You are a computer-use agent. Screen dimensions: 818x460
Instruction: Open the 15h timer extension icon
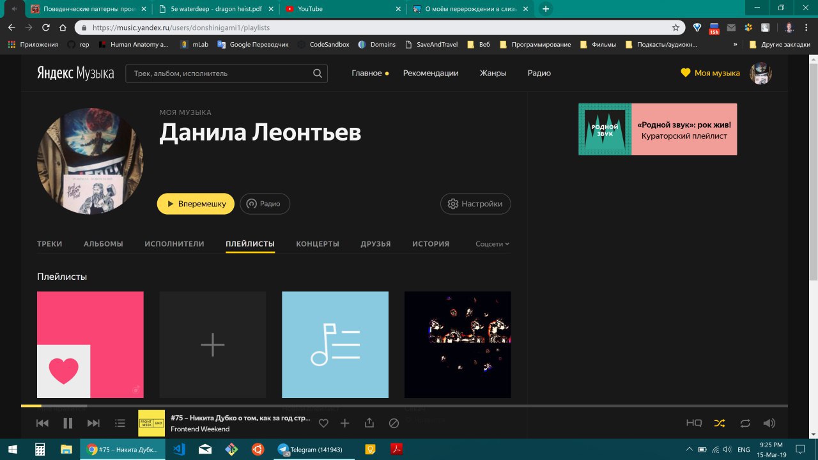(x=714, y=28)
